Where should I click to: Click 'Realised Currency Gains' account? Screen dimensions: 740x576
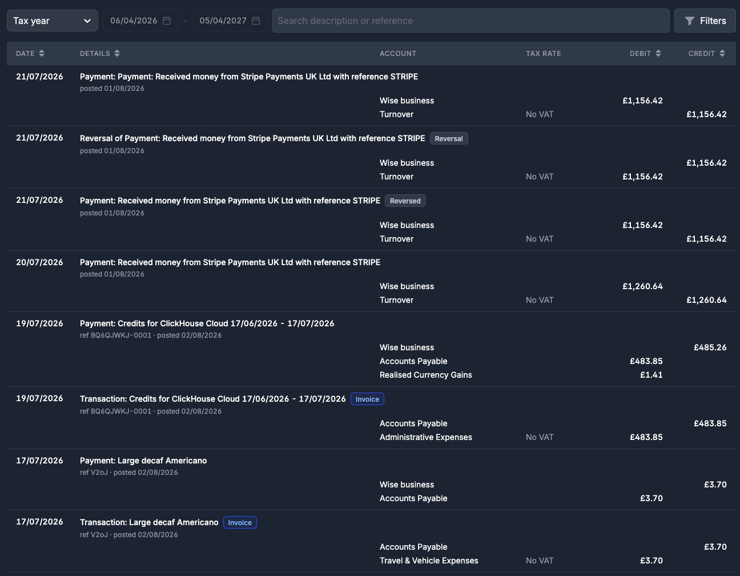[426, 375]
